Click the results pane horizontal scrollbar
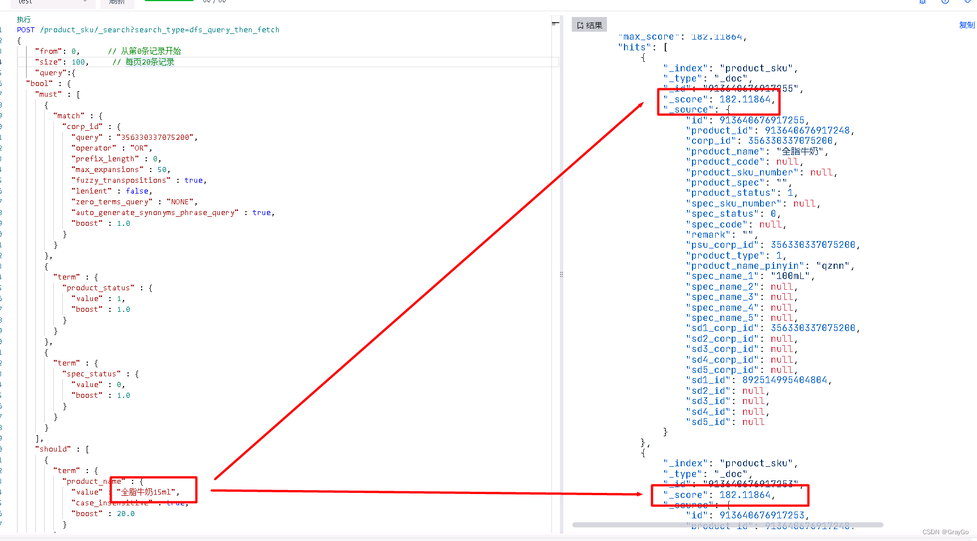 point(728,525)
